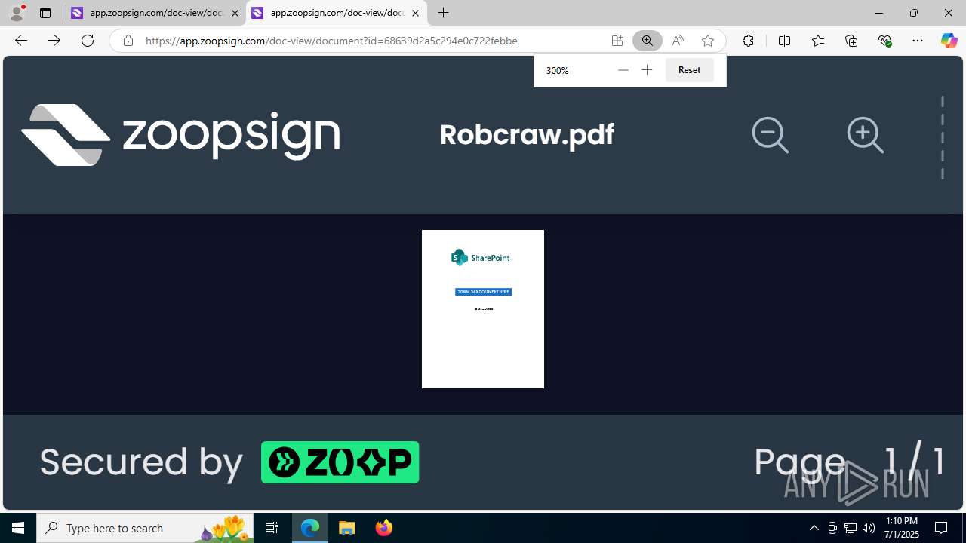The width and height of the screenshot is (966, 543).
Task: Open the clock and date display
Action: coord(902,528)
